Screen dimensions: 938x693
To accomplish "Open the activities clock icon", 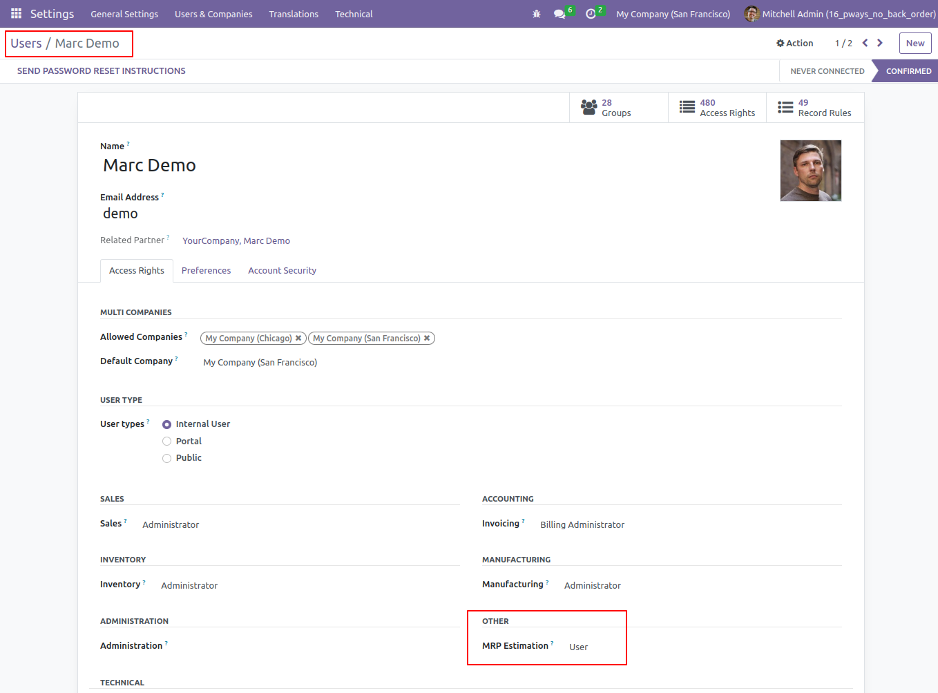I will tap(591, 14).
